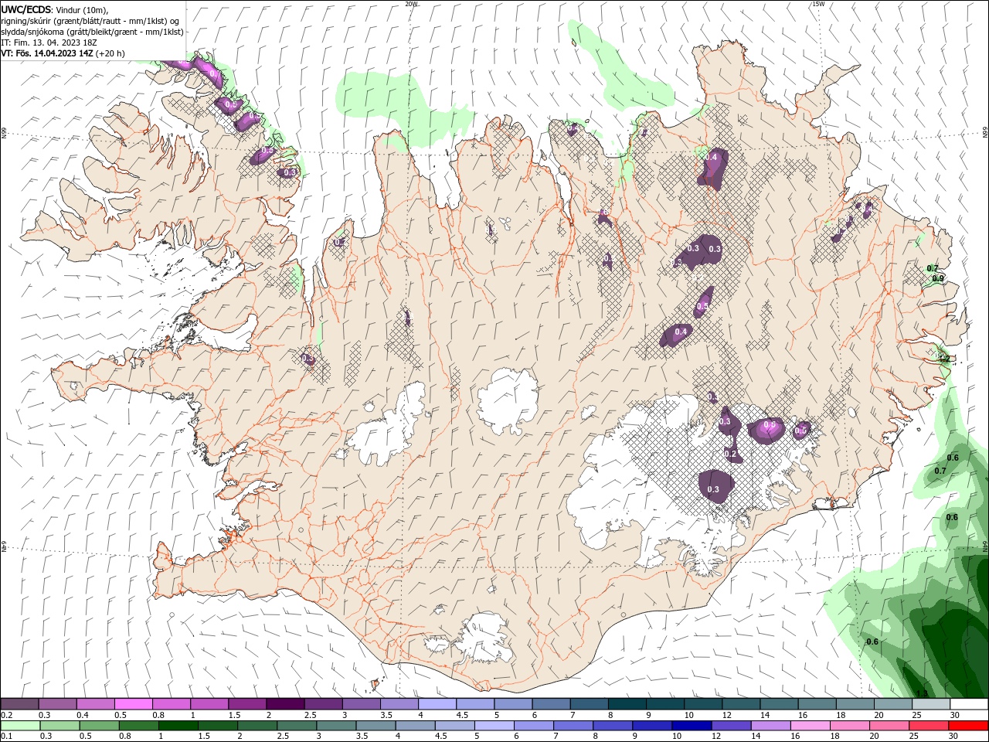Pick the 14 violet swatch in lower legend row
The image size is (989, 742).
click(770, 726)
